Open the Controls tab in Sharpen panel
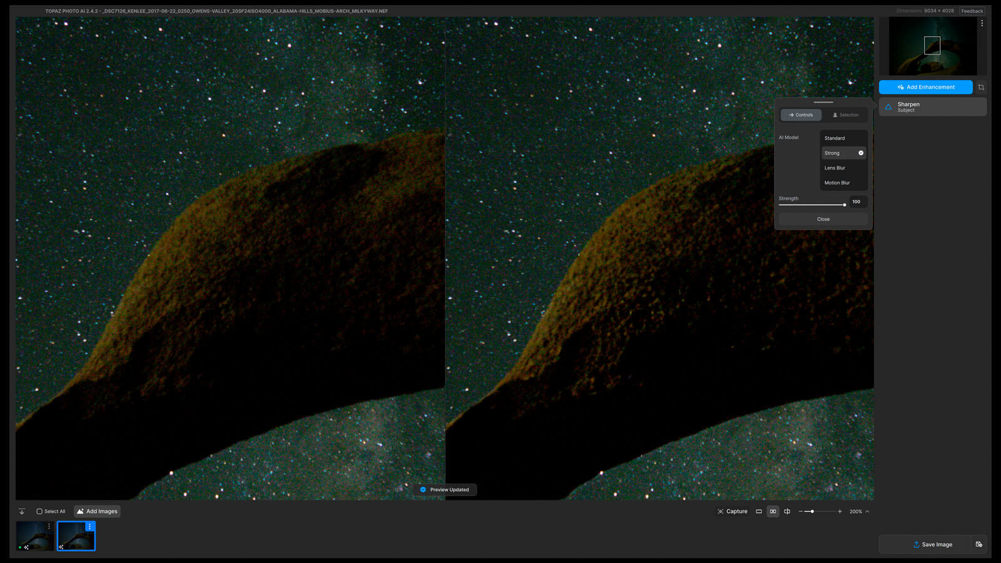 (x=801, y=115)
